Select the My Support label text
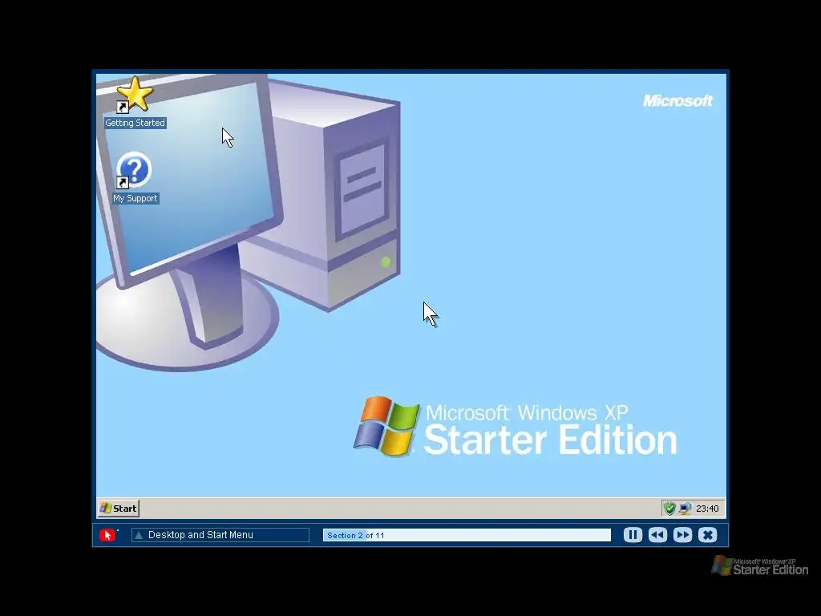This screenshot has height=616, width=821. [135, 199]
